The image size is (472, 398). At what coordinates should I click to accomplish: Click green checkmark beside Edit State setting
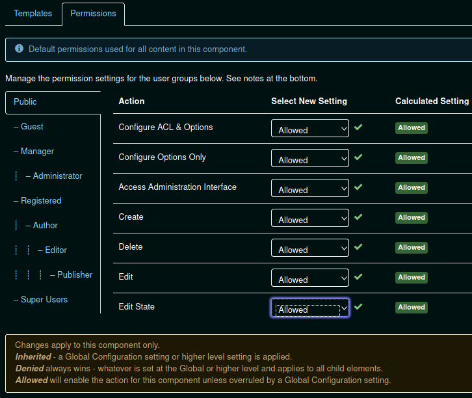(x=358, y=307)
